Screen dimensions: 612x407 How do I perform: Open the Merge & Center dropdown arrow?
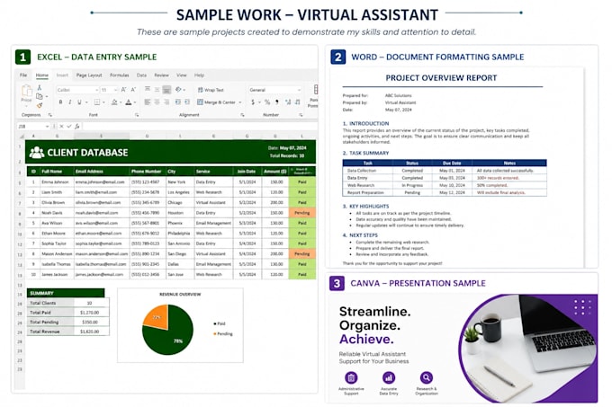(240, 102)
